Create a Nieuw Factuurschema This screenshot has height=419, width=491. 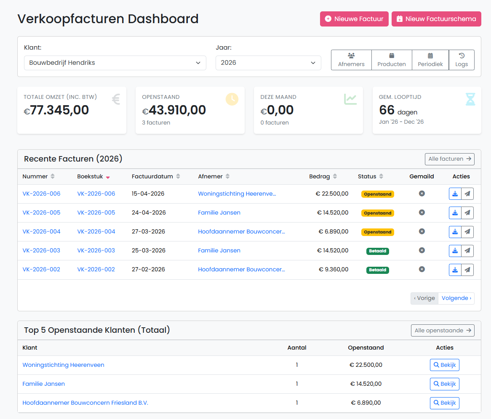point(436,19)
